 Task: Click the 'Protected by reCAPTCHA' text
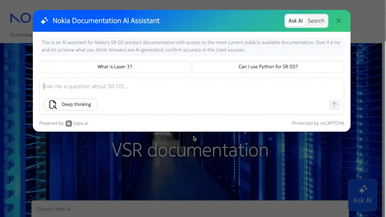tap(318, 123)
